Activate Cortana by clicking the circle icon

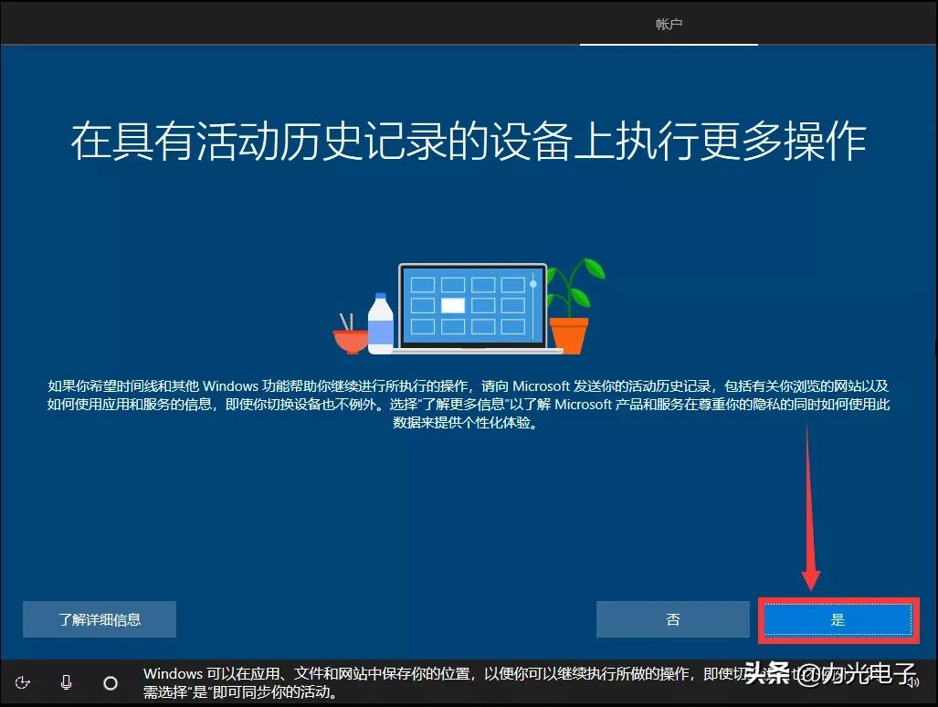click(110, 682)
